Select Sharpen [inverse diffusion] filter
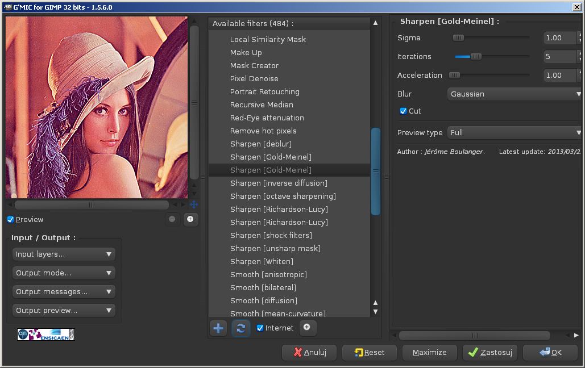This screenshot has height=368, width=585. [x=279, y=183]
